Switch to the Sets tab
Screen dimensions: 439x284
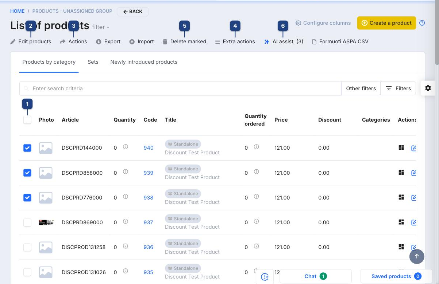(x=93, y=62)
